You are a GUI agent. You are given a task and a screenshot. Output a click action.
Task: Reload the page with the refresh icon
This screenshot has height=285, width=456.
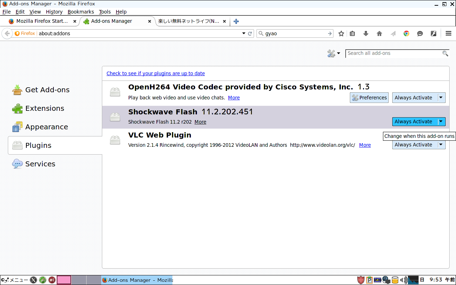pos(250,33)
